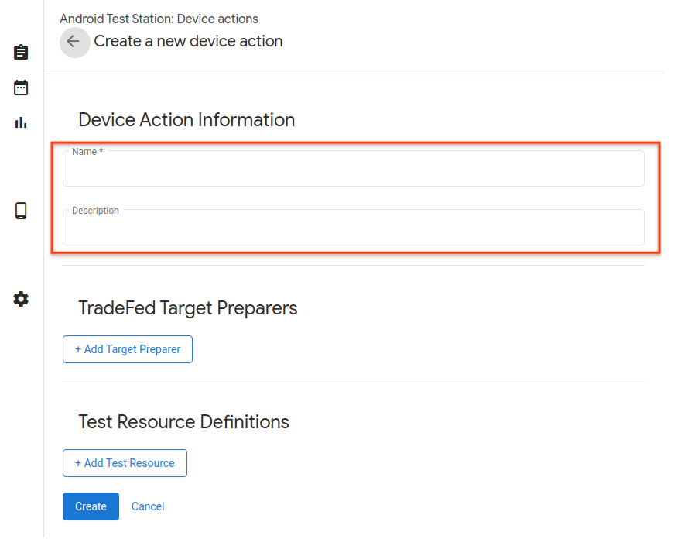Click the Android Test Station: Device actions breadcrumb
Viewport: 674px width, 539px height.
(x=159, y=19)
